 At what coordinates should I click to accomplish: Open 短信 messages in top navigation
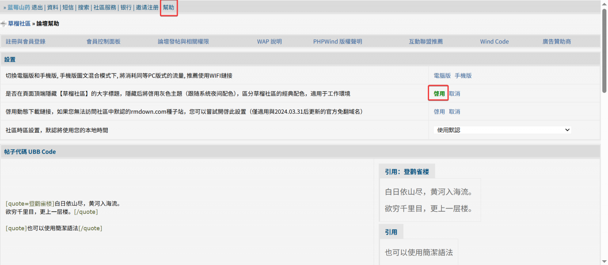coord(68,8)
